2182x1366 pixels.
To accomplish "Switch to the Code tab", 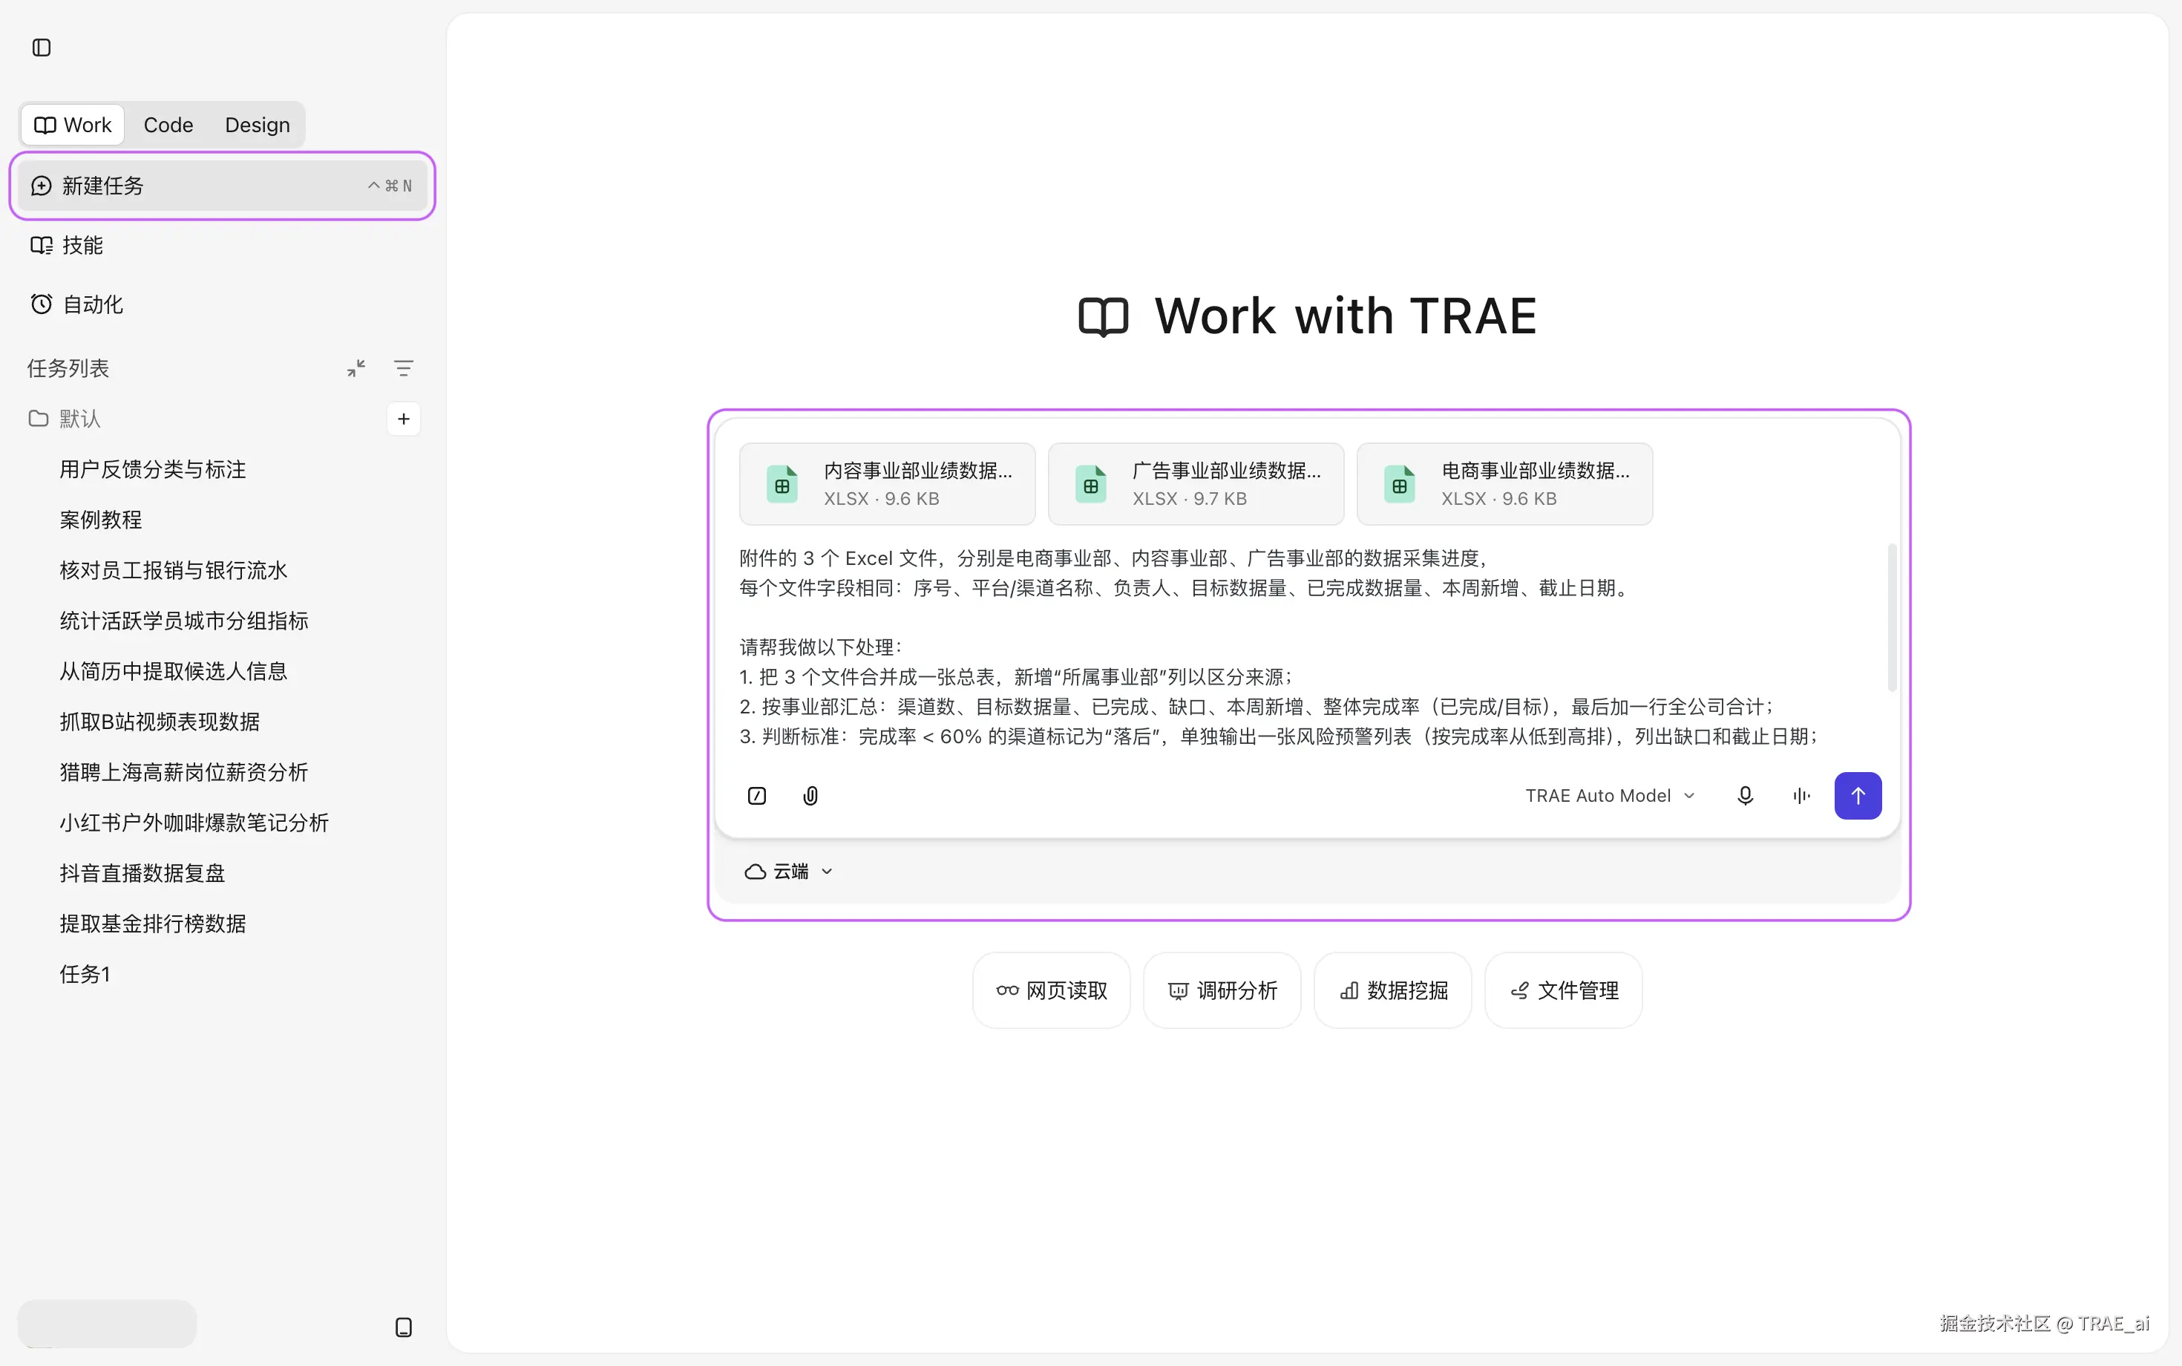I will (168, 125).
